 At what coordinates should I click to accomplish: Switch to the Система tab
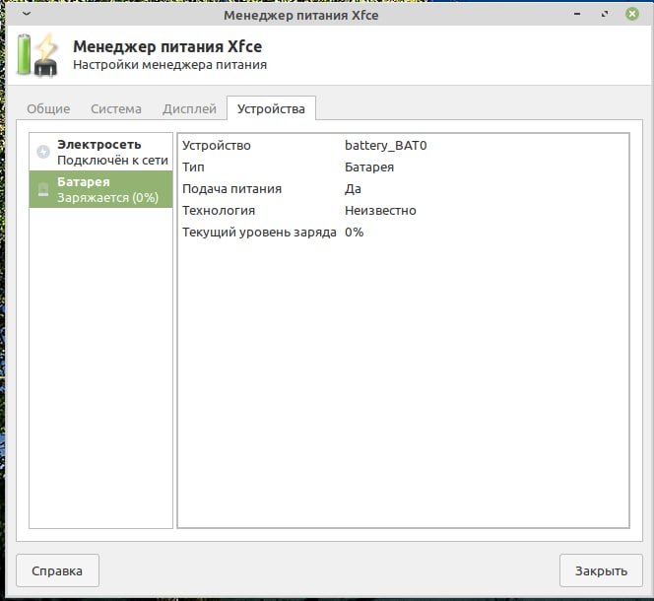click(x=116, y=109)
